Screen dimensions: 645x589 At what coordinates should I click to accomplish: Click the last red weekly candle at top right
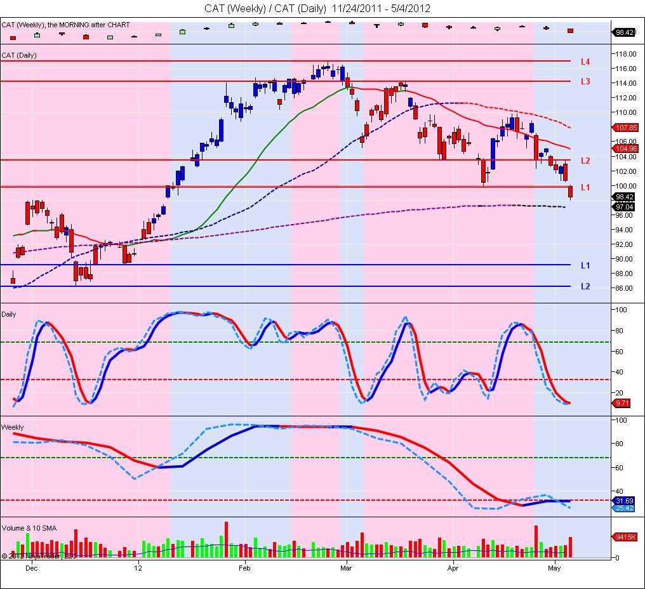coord(570,31)
